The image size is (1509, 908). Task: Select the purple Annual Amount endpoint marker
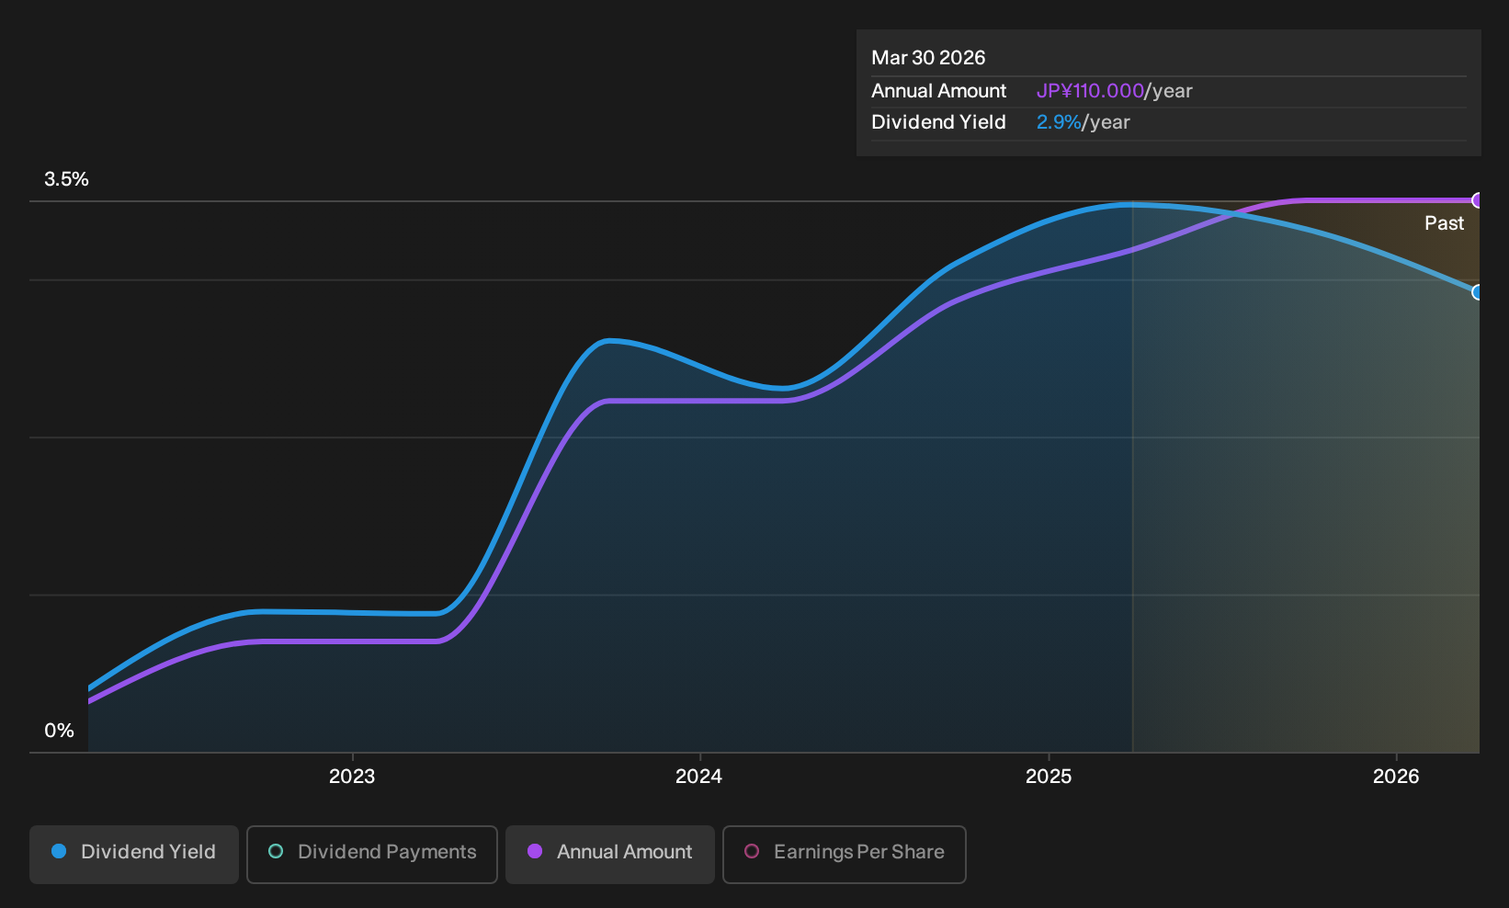click(1478, 200)
